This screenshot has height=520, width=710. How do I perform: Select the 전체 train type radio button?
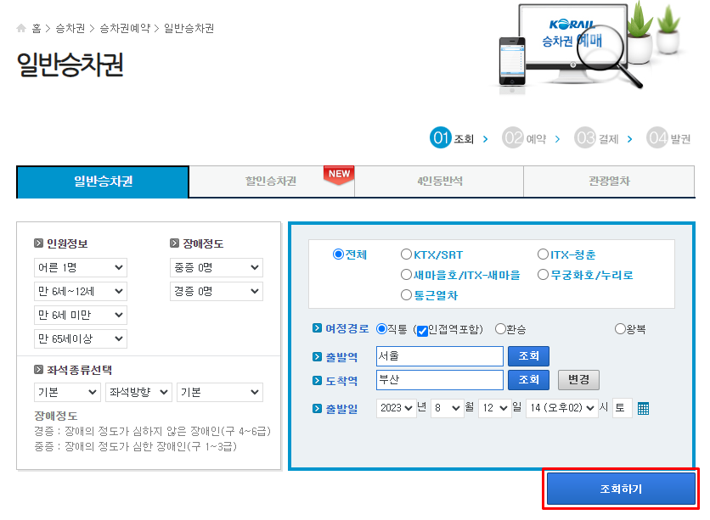[338, 254]
